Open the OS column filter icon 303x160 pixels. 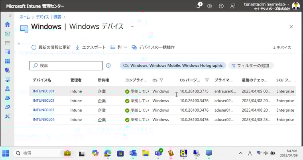(x=161, y=80)
